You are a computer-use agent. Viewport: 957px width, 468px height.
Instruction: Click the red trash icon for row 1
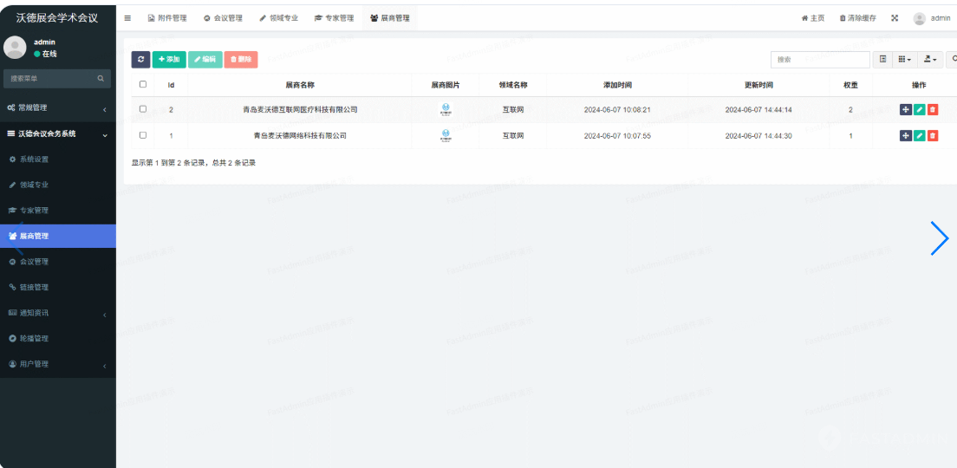tap(933, 135)
